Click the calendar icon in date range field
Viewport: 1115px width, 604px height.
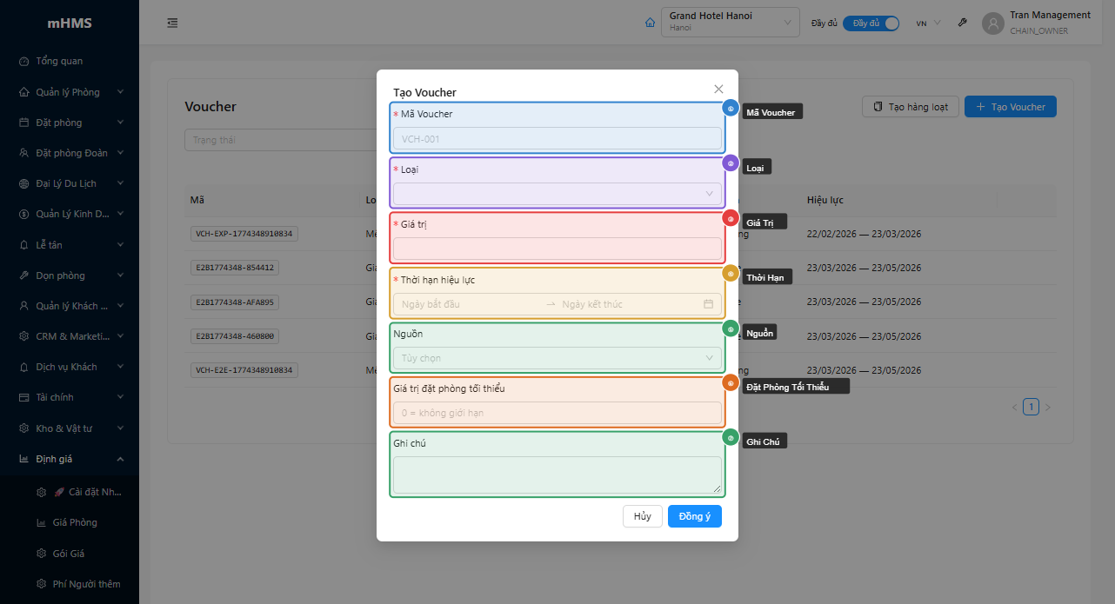tap(708, 304)
